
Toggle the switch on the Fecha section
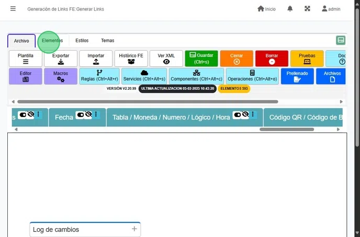80,114
